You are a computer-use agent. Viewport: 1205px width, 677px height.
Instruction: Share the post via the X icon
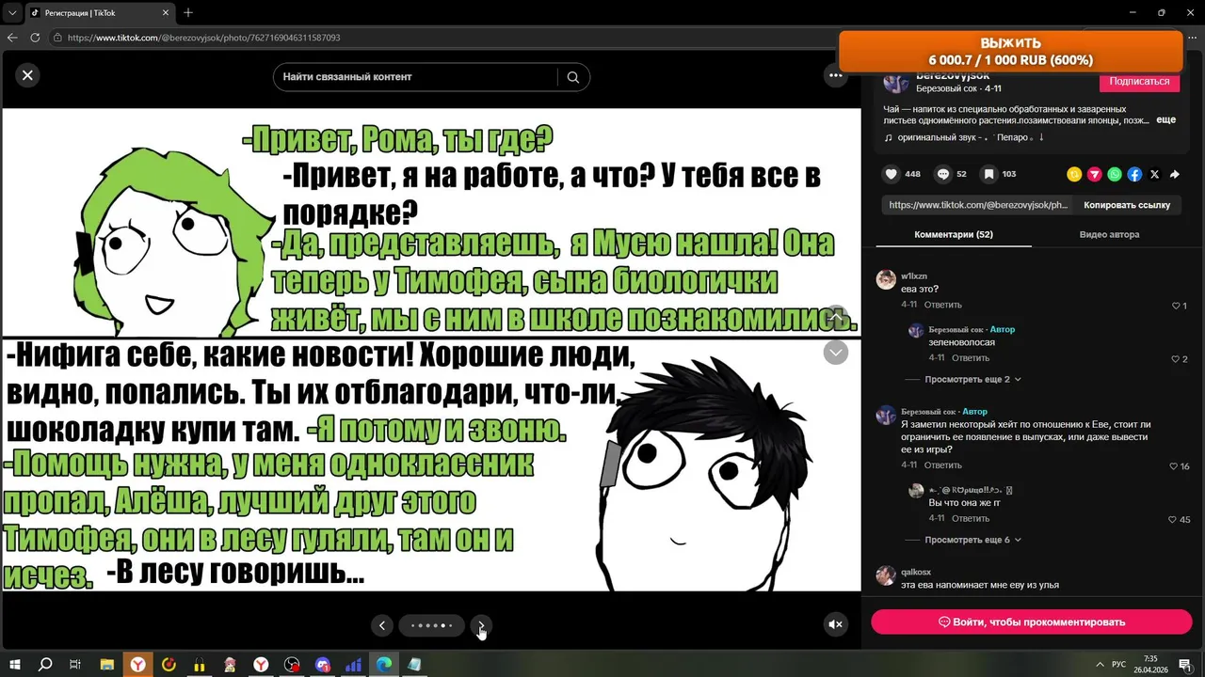coord(1155,174)
